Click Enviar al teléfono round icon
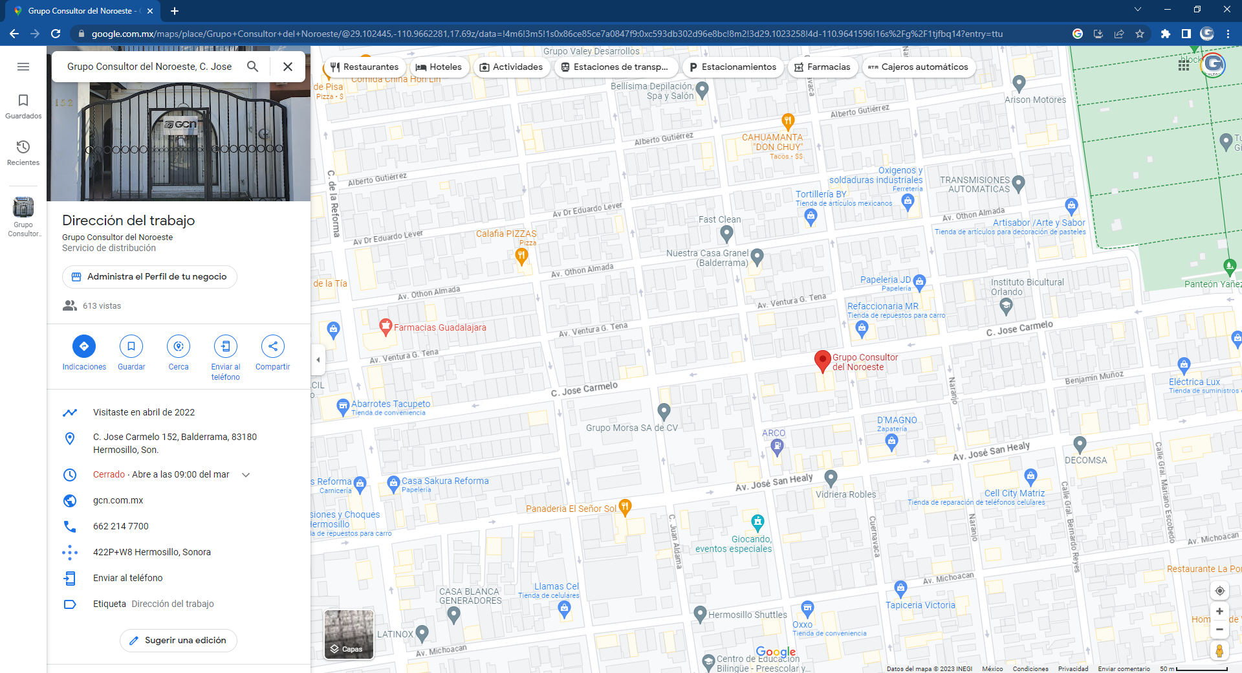This screenshot has width=1242, height=673. pos(225,346)
